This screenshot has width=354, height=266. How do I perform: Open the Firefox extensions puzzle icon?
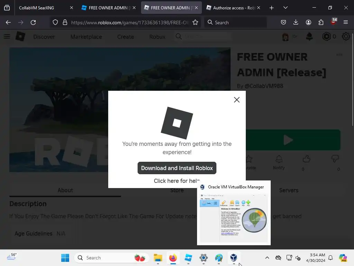point(321,23)
